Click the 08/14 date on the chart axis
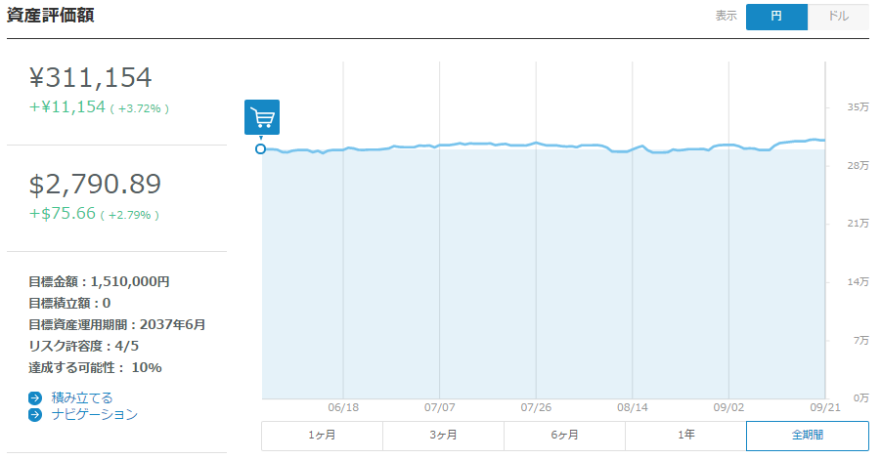This screenshot has width=881, height=459. [633, 408]
